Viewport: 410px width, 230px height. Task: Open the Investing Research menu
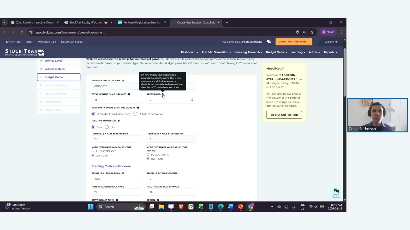pyautogui.click(x=249, y=52)
